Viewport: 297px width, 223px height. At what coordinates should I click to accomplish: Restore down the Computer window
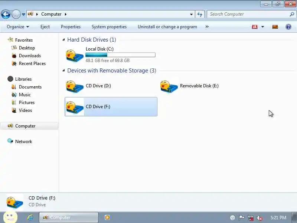pos(278,4)
